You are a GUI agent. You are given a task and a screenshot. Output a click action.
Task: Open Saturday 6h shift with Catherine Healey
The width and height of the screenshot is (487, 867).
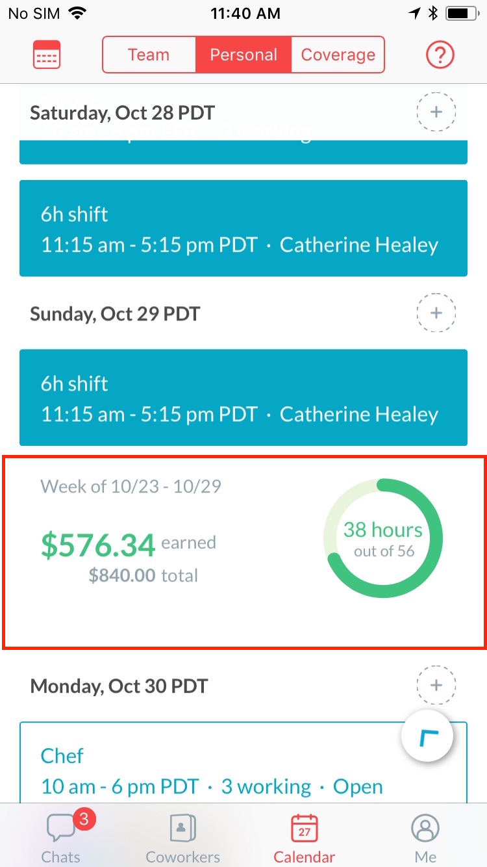coord(243,228)
